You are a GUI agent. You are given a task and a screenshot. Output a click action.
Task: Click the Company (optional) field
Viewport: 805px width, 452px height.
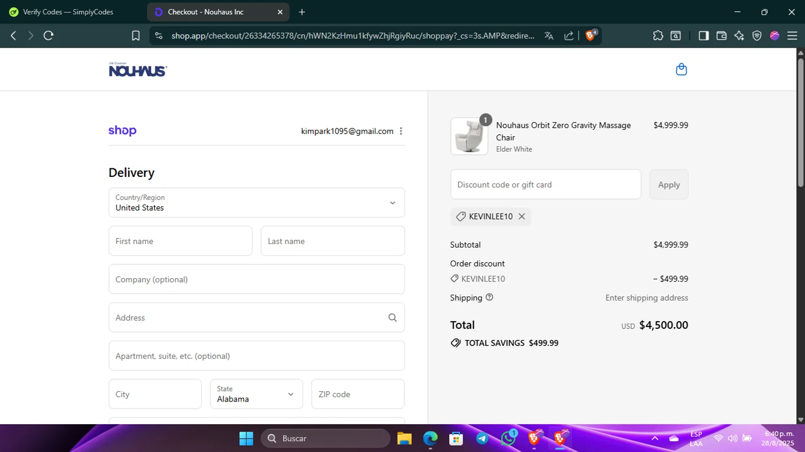tap(257, 279)
